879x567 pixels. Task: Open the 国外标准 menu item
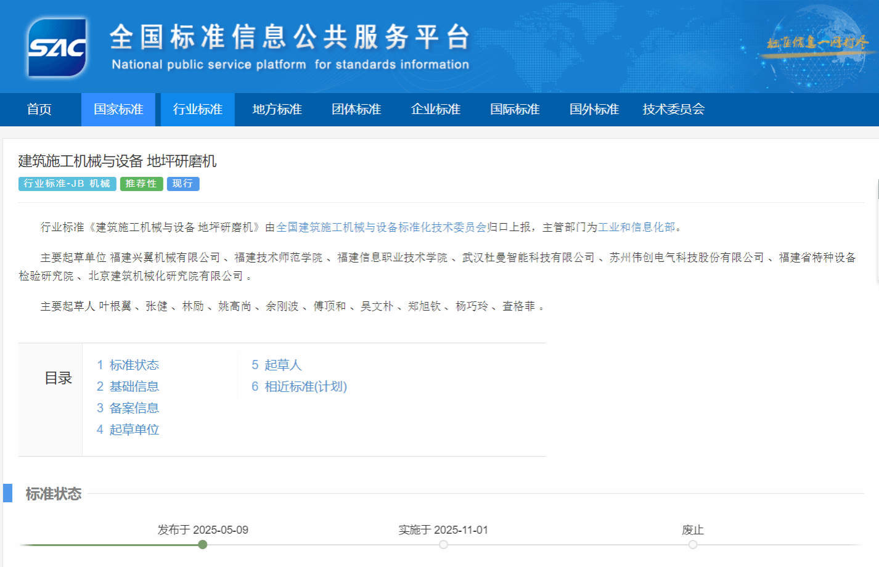pyautogui.click(x=594, y=110)
